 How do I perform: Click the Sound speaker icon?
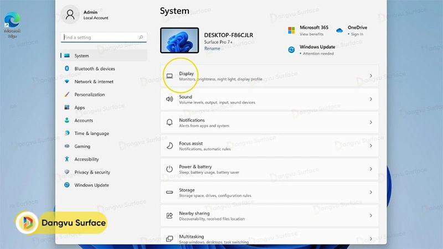coord(169,99)
